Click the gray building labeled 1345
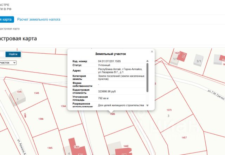The image size is (225, 155). (x=17, y=97)
